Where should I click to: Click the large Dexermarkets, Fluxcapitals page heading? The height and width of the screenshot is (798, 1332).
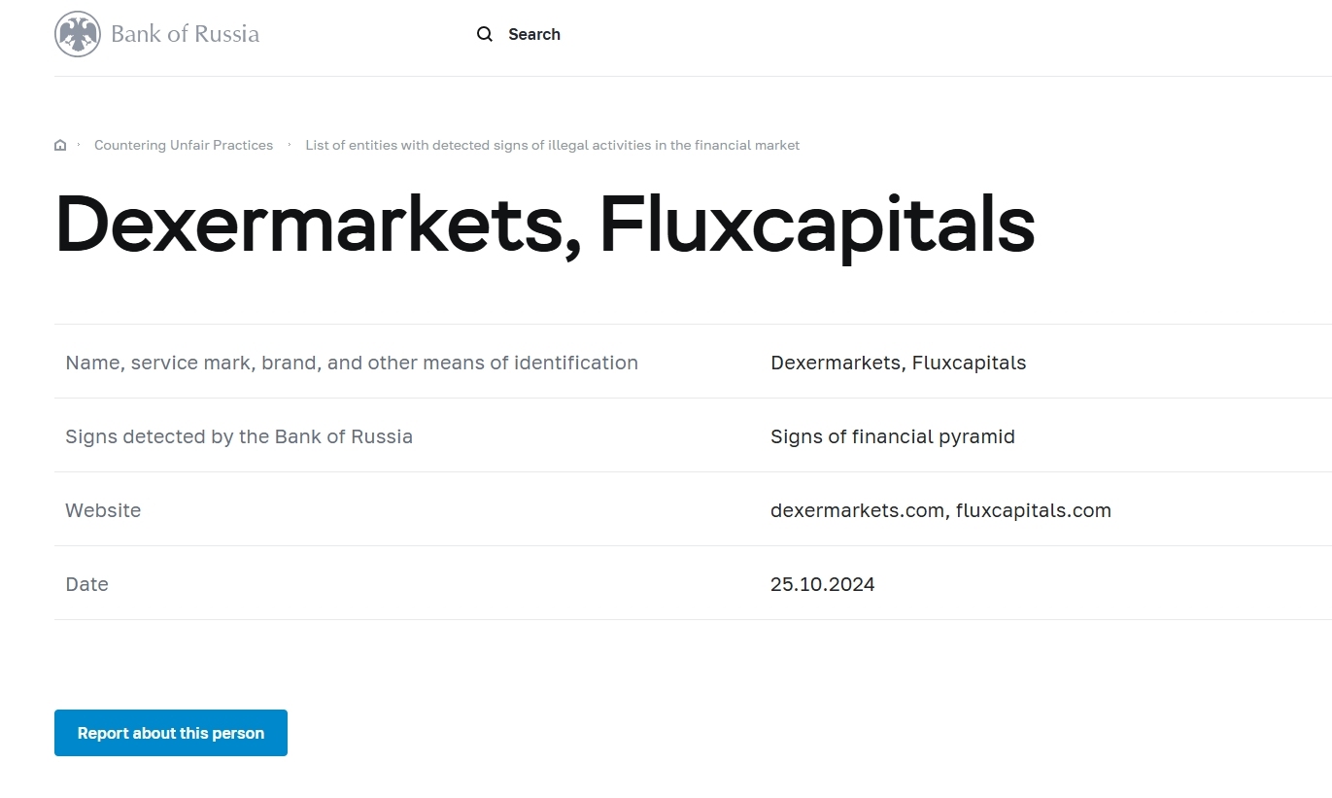(x=544, y=225)
